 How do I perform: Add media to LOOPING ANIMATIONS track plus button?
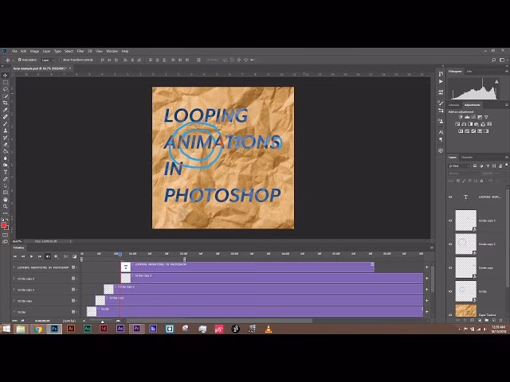(427, 267)
